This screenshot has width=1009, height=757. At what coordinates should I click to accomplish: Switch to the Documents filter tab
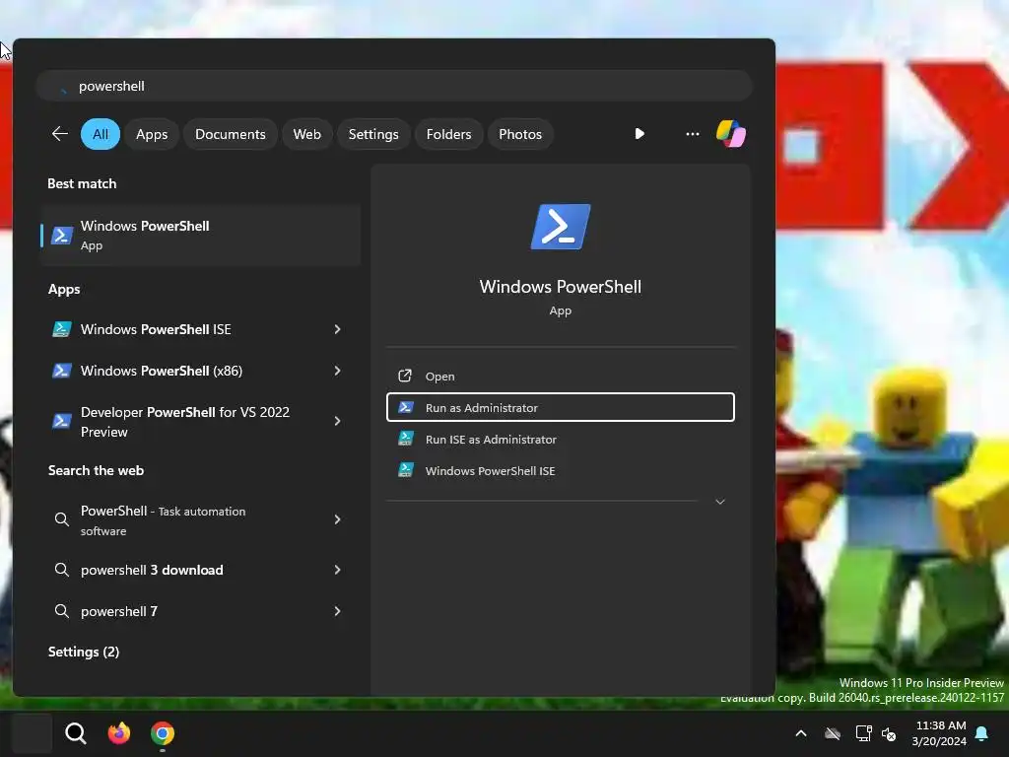click(x=231, y=134)
